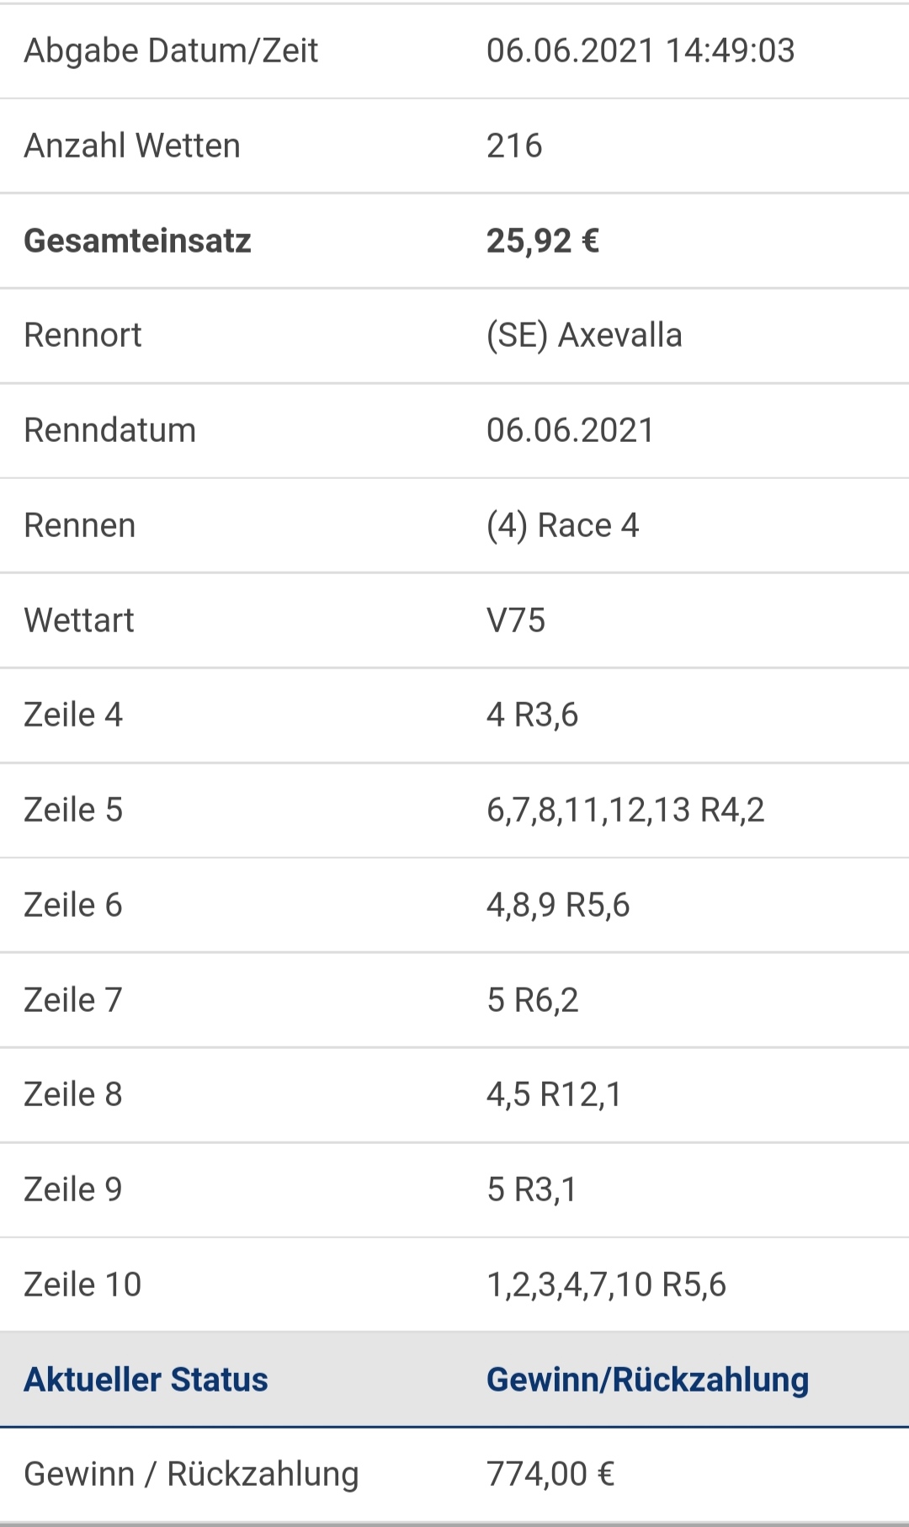Image resolution: width=909 pixels, height=1527 pixels.
Task: Select the Abgabe Datum/Zeit value 06.06.2021 14:49:03
Action: (x=641, y=51)
